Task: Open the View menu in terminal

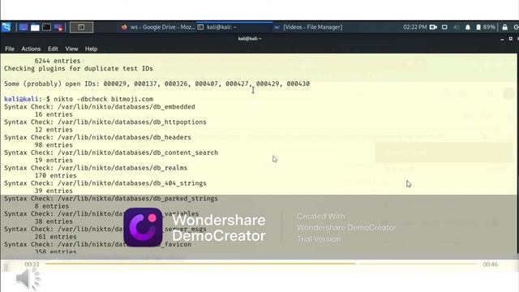Action: coord(71,49)
